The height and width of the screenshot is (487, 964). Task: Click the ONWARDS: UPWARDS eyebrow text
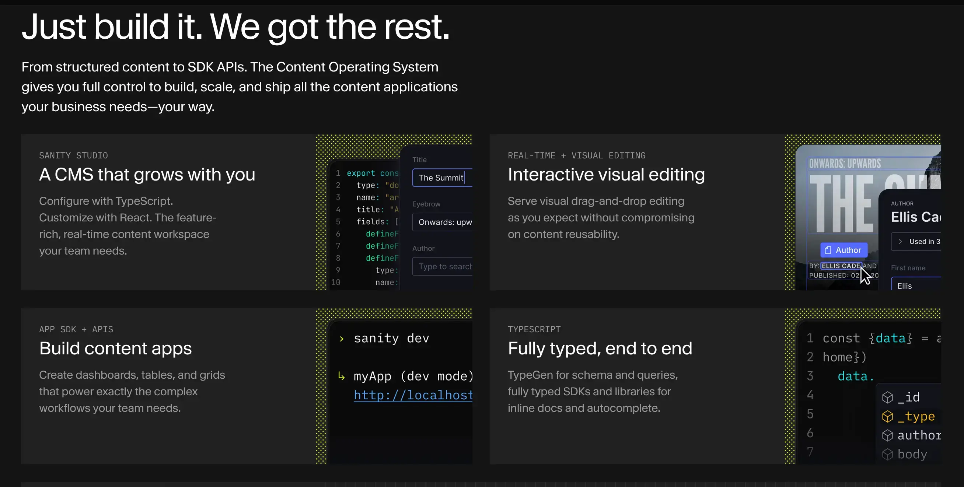pyautogui.click(x=845, y=164)
